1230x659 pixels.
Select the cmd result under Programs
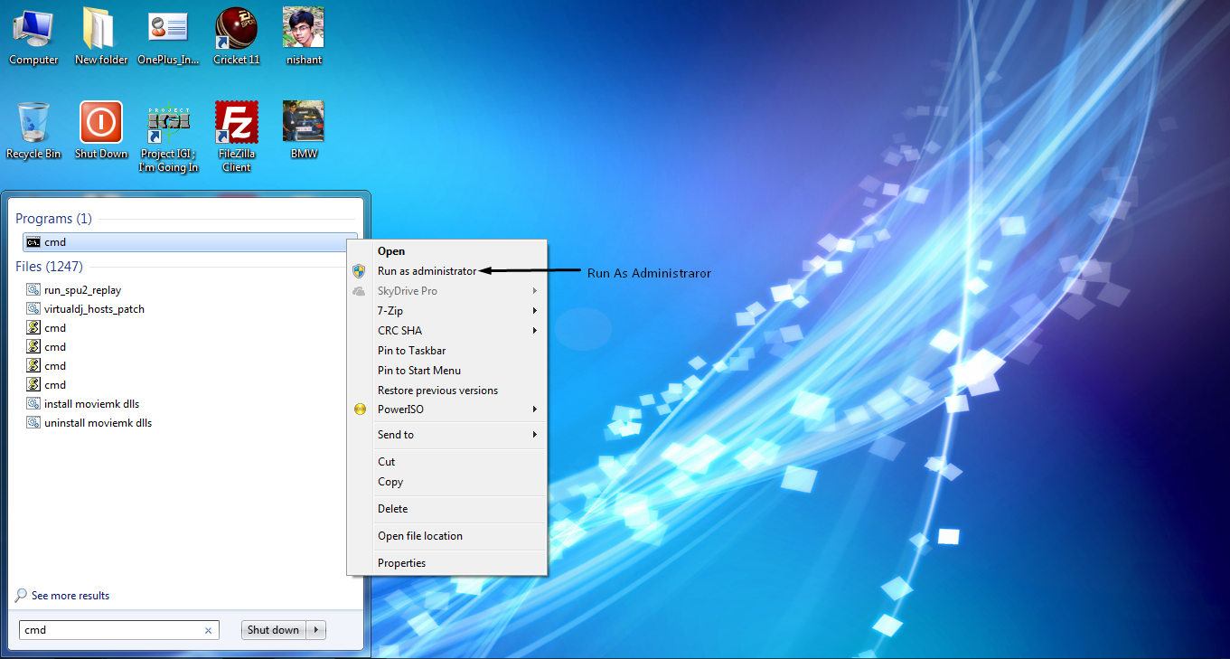(x=190, y=242)
